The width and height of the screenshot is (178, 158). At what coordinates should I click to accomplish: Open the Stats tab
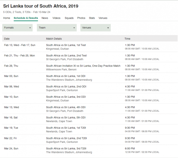point(92,18)
